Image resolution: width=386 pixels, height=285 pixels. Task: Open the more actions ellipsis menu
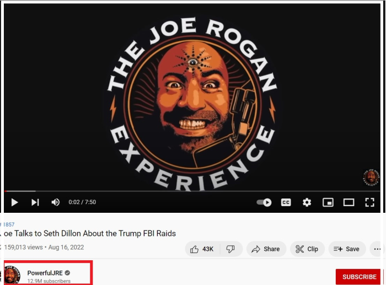tap(377, 249)
